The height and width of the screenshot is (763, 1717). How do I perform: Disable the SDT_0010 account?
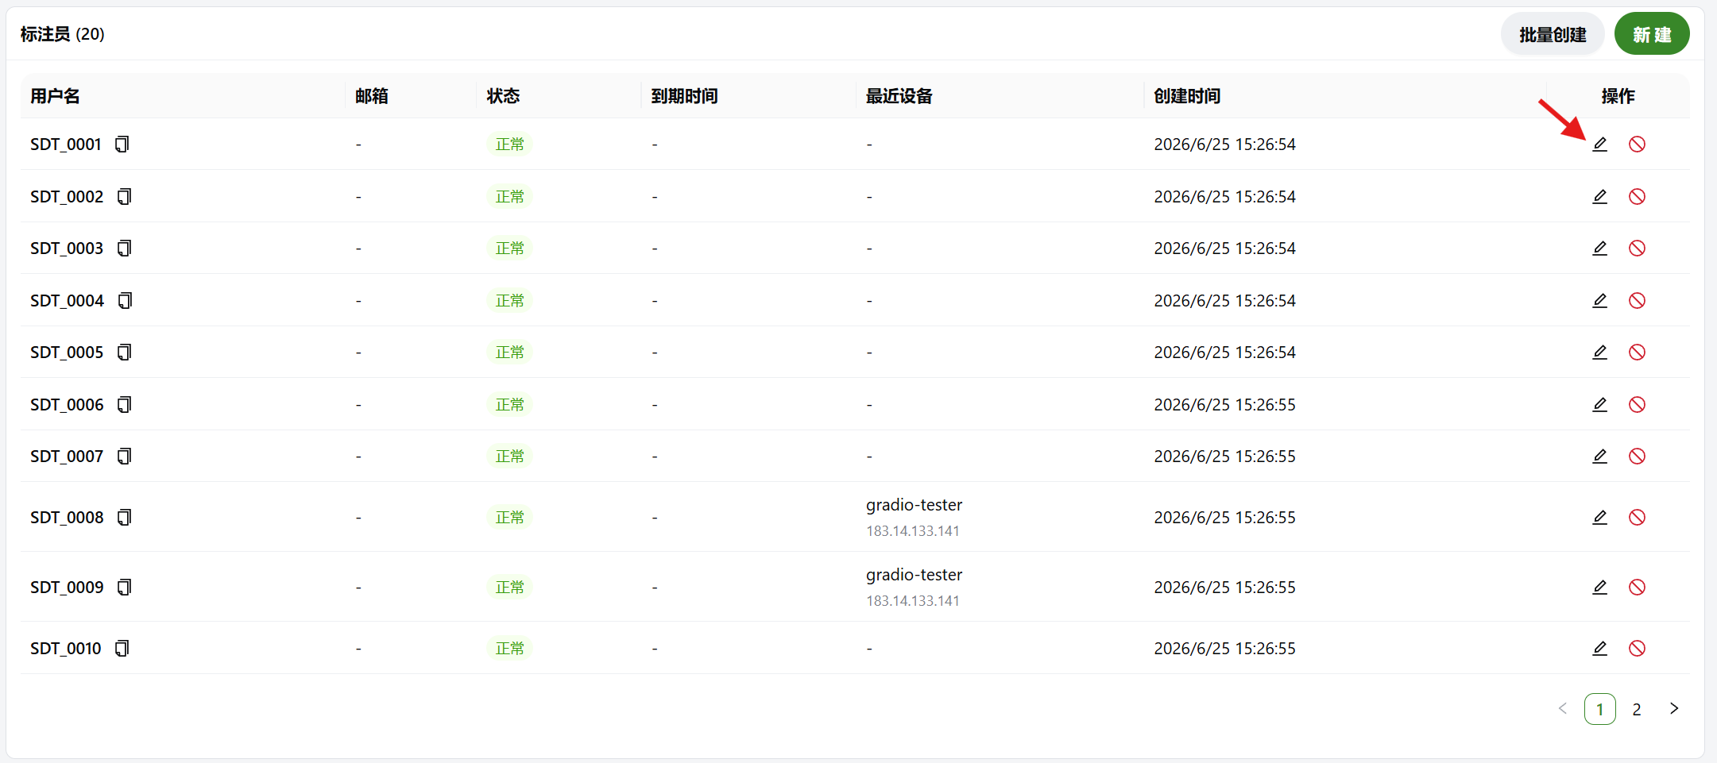tap(1637, 648)
